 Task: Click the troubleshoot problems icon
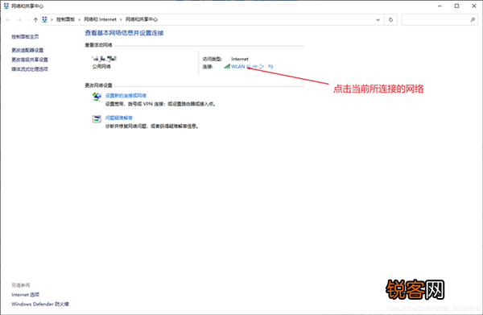(97, 119)
